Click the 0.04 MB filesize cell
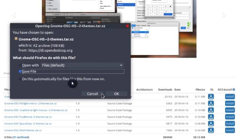 point(200,130)
